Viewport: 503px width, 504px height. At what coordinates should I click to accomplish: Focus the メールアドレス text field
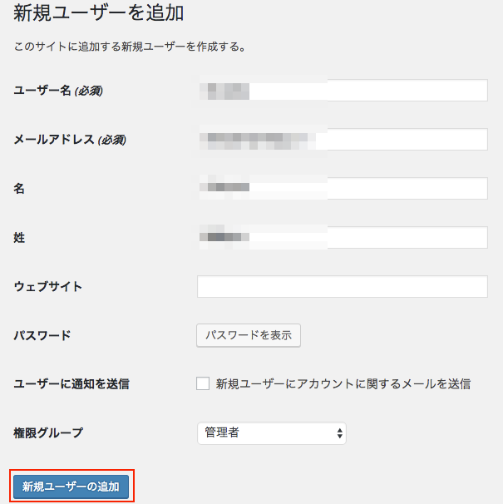pos(342,139)
